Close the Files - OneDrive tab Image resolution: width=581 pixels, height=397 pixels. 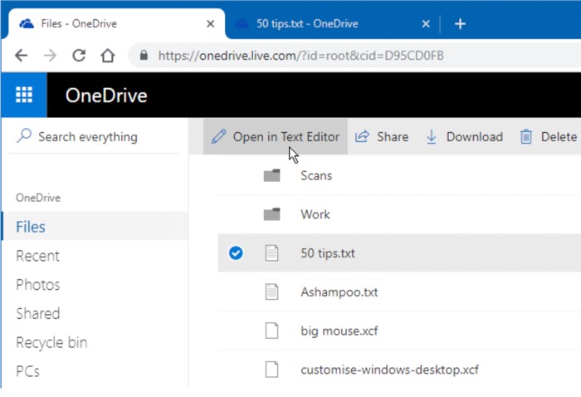[x=211, y=24]
